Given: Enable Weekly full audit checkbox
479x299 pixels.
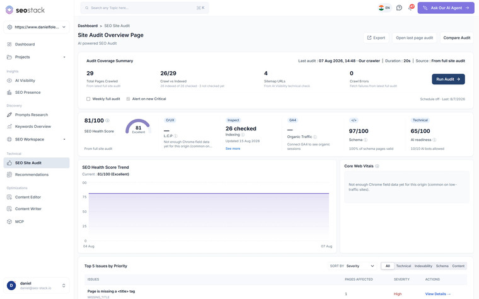Looking at the screenshot, I should click(x=88, y=99).
